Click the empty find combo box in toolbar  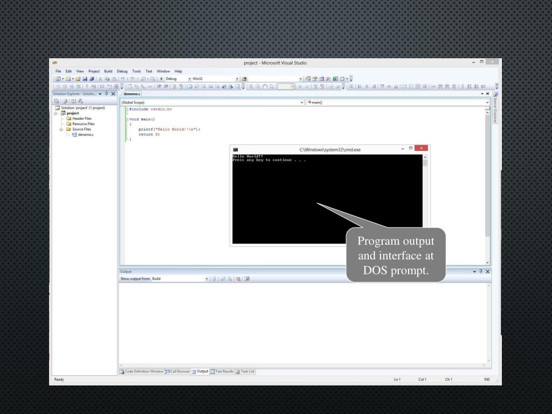274,79
